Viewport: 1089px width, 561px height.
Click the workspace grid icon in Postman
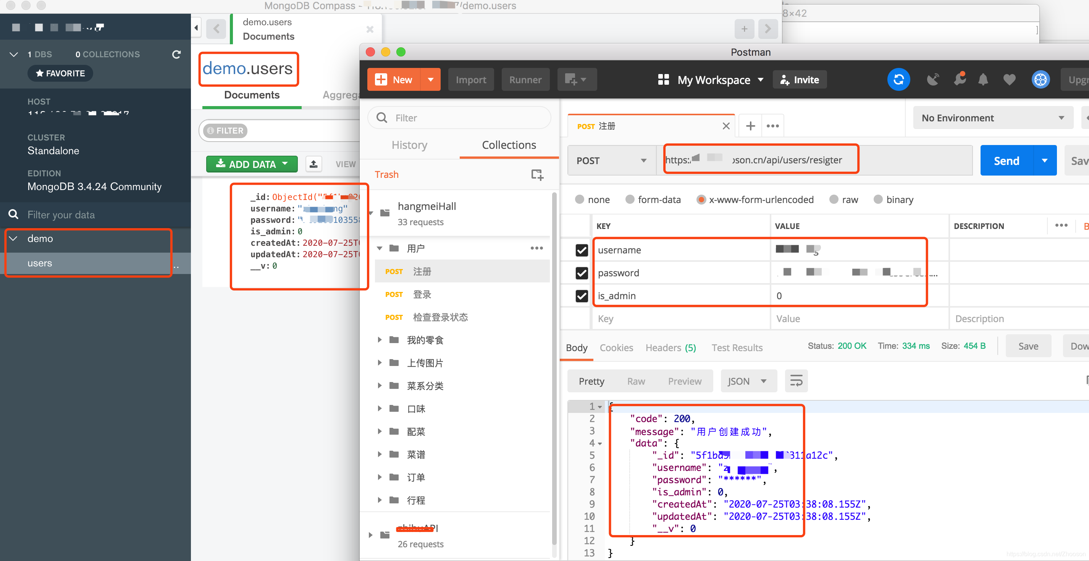[663, 79]
